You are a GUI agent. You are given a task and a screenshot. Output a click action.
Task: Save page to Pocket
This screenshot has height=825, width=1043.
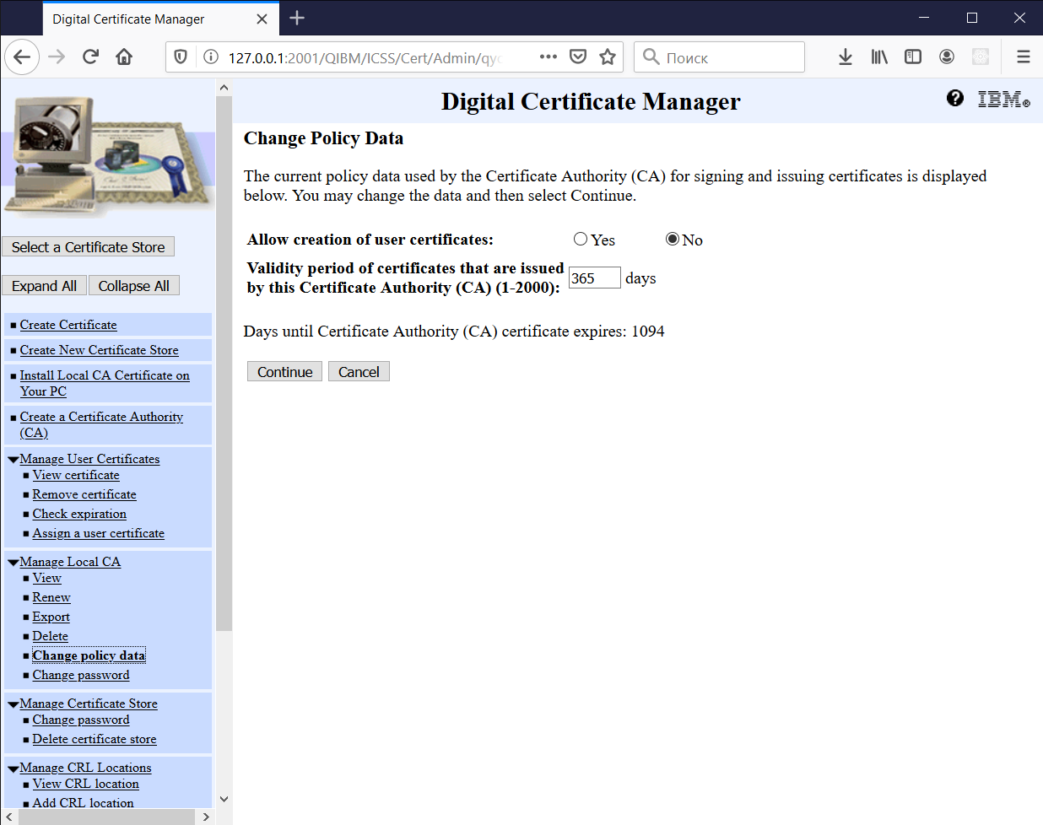[578, 57]
